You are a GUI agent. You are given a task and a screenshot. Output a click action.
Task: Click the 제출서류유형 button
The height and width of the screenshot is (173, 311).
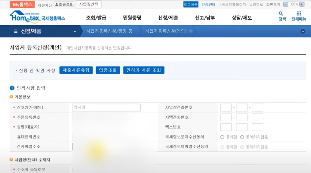(76, 70)
